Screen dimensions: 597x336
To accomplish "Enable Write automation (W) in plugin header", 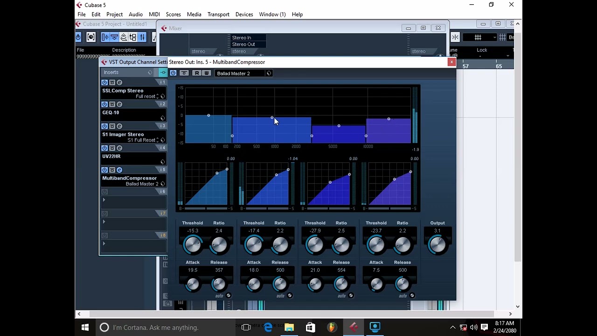I will click(207, 73).
